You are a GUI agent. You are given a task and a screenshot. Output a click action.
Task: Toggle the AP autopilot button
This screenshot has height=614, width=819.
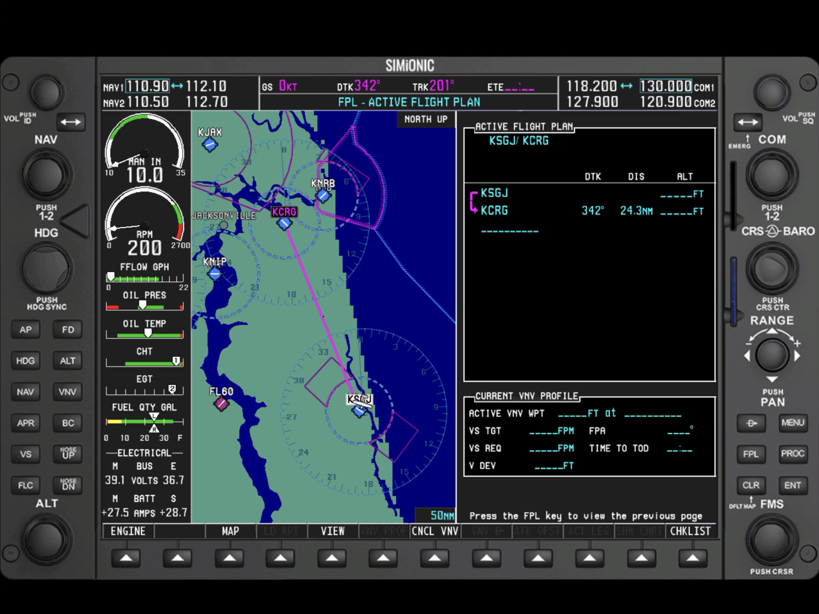(x=26, y=329)
